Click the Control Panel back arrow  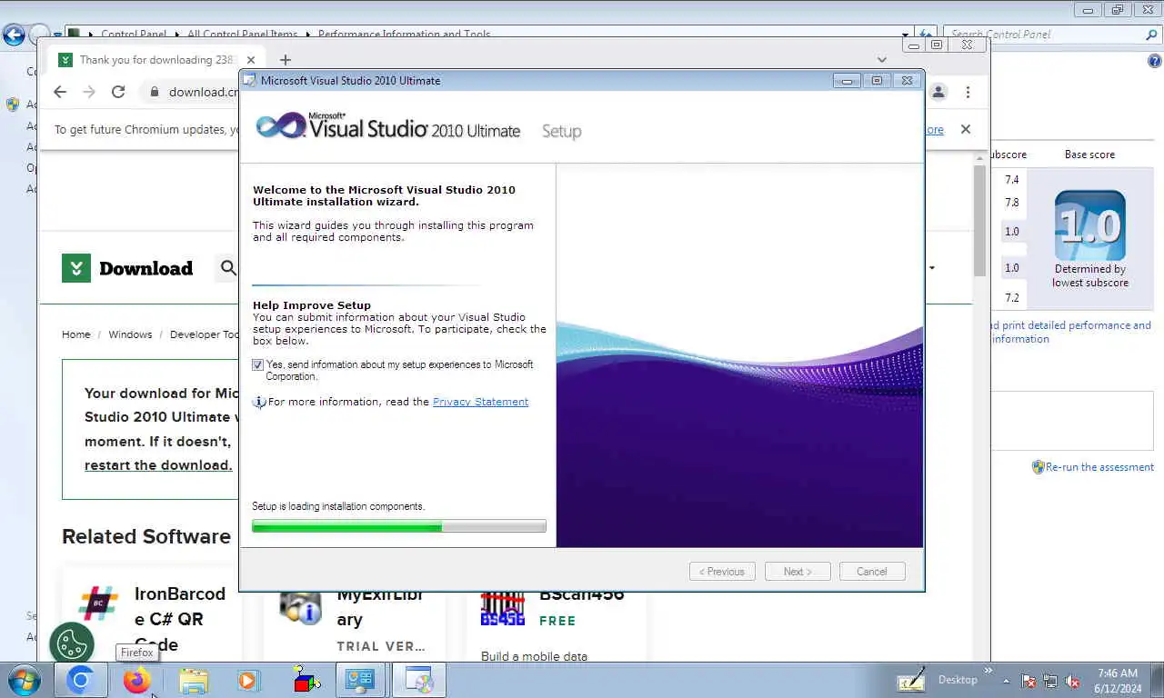[x=14, y=35]
